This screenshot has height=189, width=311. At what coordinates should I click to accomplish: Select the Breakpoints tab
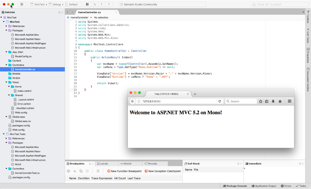(x=75, y=164)
